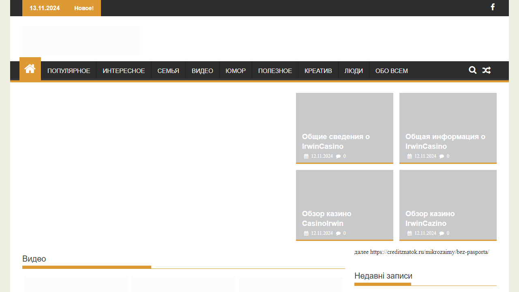Navigate to Люди section
This screenshot has height=292, width=519.
354,71
